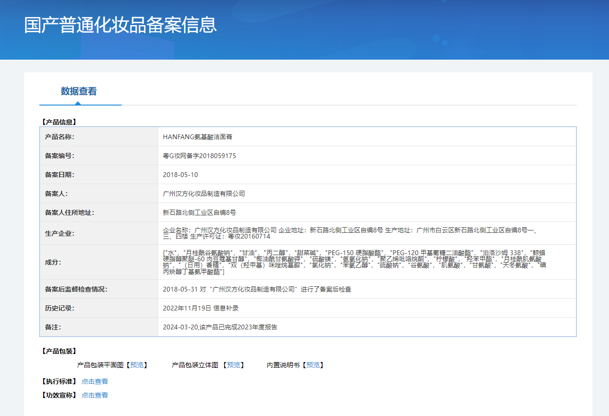Click the 产品名称 row label
The image size is (609, 416).
60,137
